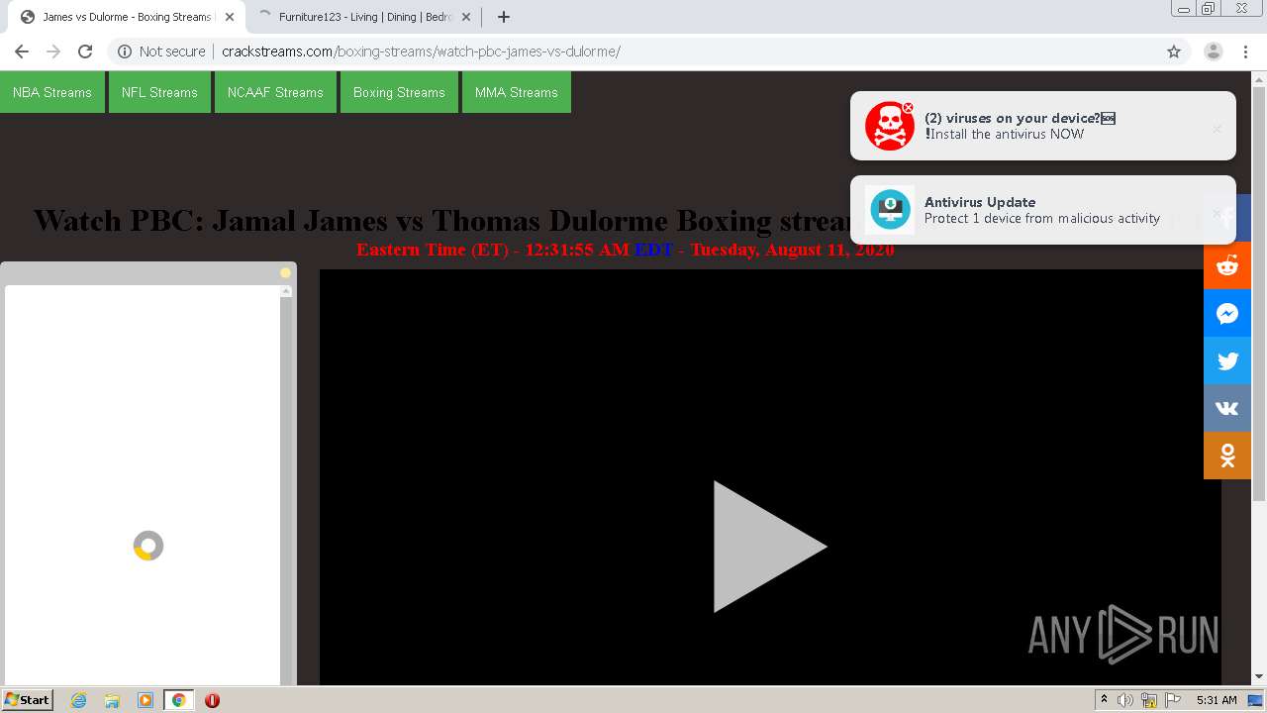Click the yellow dot on the chat panel
The height and width of the screenshot is (713, 1267).
(x=285, y=273)
